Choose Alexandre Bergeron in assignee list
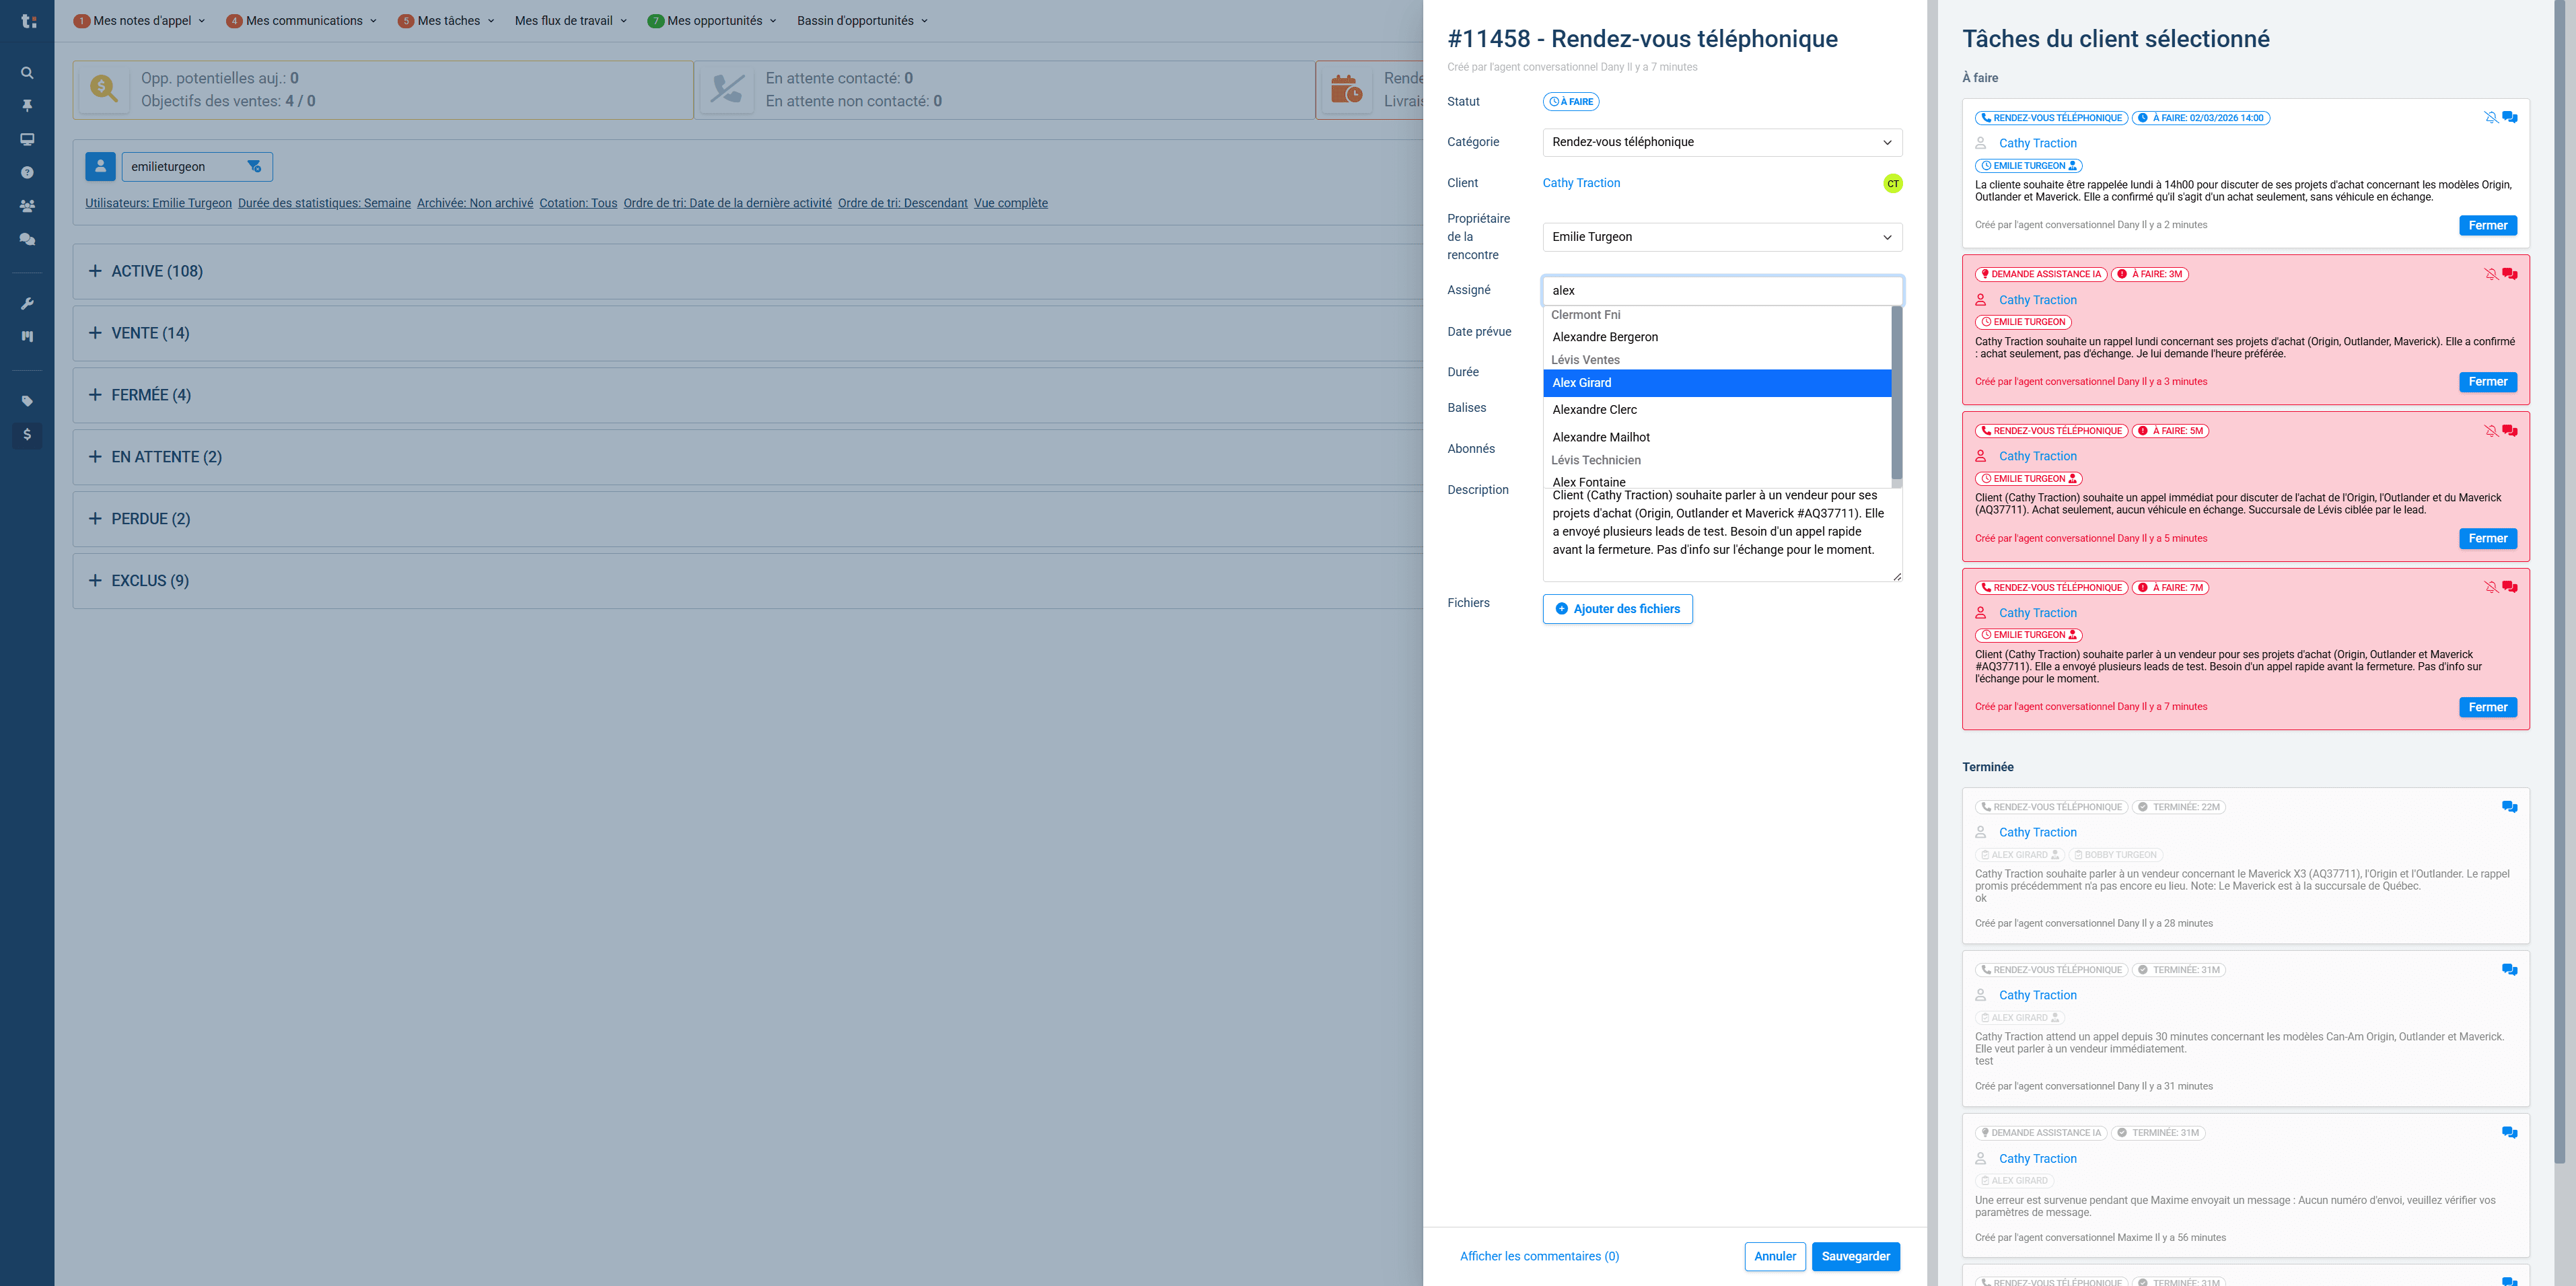This screenshot has height=1286, width=2576. point(1717,337)
